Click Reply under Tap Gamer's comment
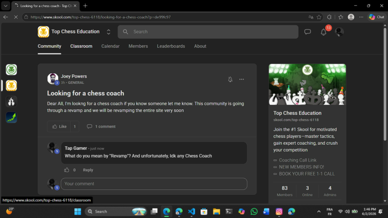This screenshot has height=218, width=388. (88, 170)
